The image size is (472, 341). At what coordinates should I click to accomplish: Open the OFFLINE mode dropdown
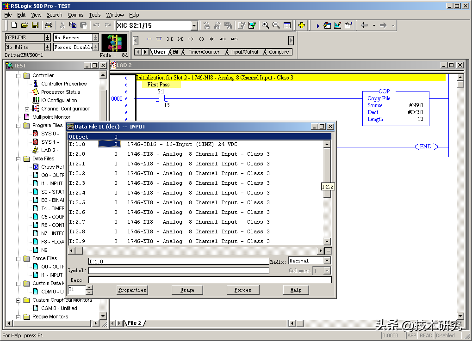[47, 37]
